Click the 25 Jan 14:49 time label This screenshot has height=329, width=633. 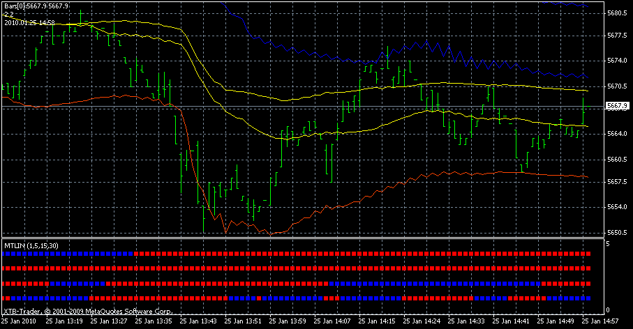tap(556, 321)
